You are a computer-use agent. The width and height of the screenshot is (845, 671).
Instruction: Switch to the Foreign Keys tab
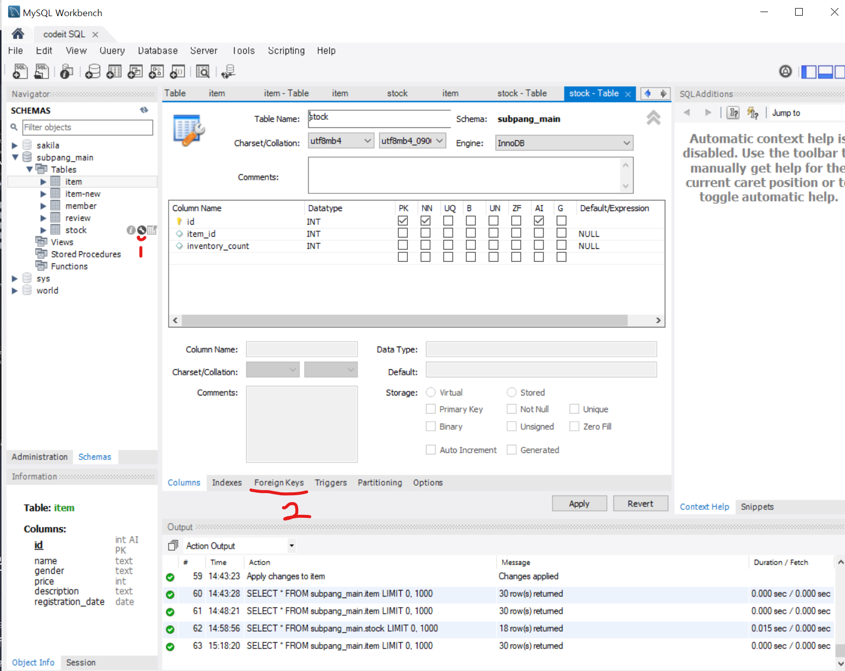pyautogui.click(x=279, y=483)
